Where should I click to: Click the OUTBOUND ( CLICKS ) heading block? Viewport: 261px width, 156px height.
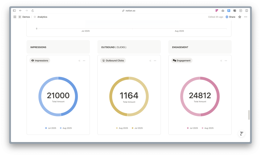click(x=129, y=47)
